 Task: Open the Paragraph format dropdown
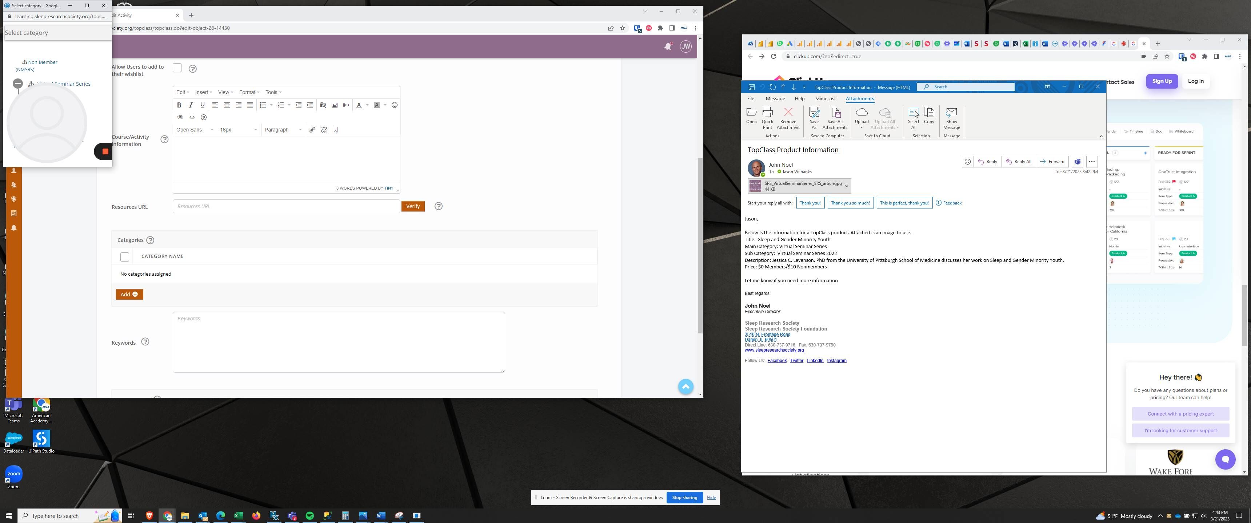tap(283, 130)
